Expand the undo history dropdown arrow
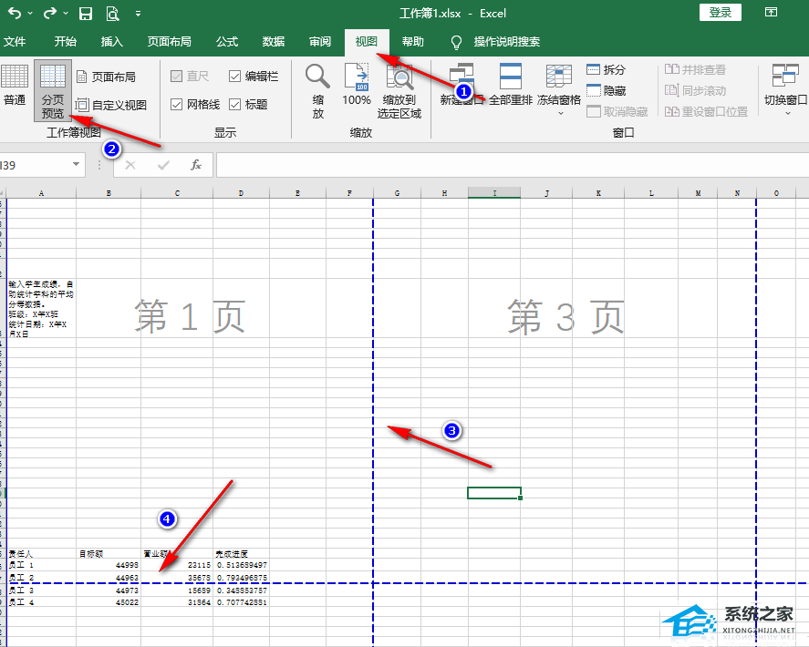809x647 pixels. [x=30, y=14]
